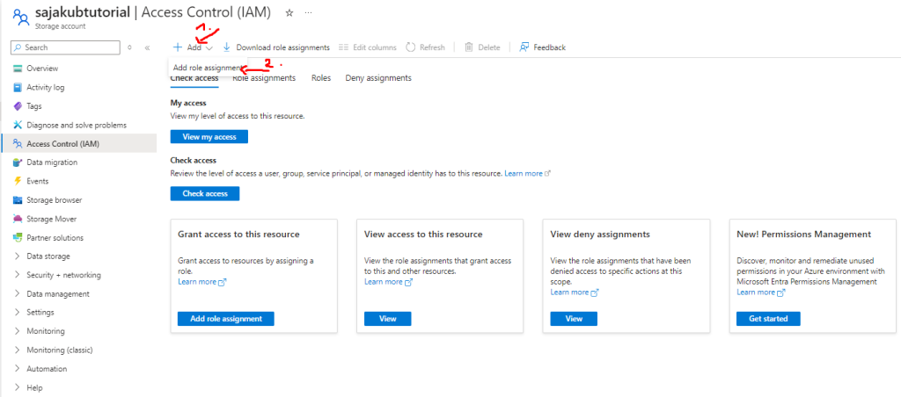Viewport: 901px width, 397px height.
Task: Open Learn more link in View access card
Action: tap(388, 282)
